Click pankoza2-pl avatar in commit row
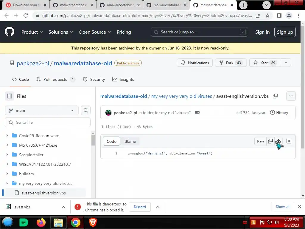The height and width of the screenshot is (229, 305). point(108,112)
